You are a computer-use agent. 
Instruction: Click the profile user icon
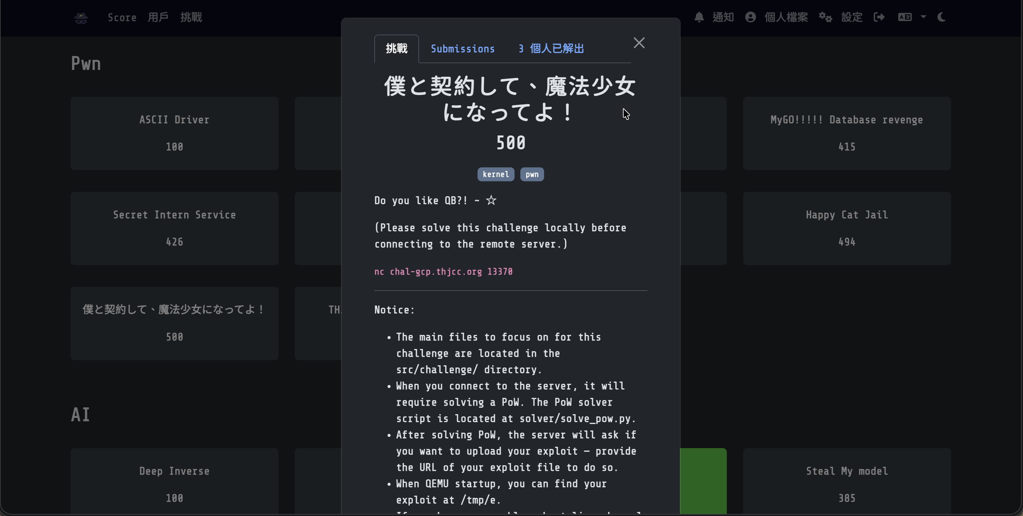click(x=750, y=17)
